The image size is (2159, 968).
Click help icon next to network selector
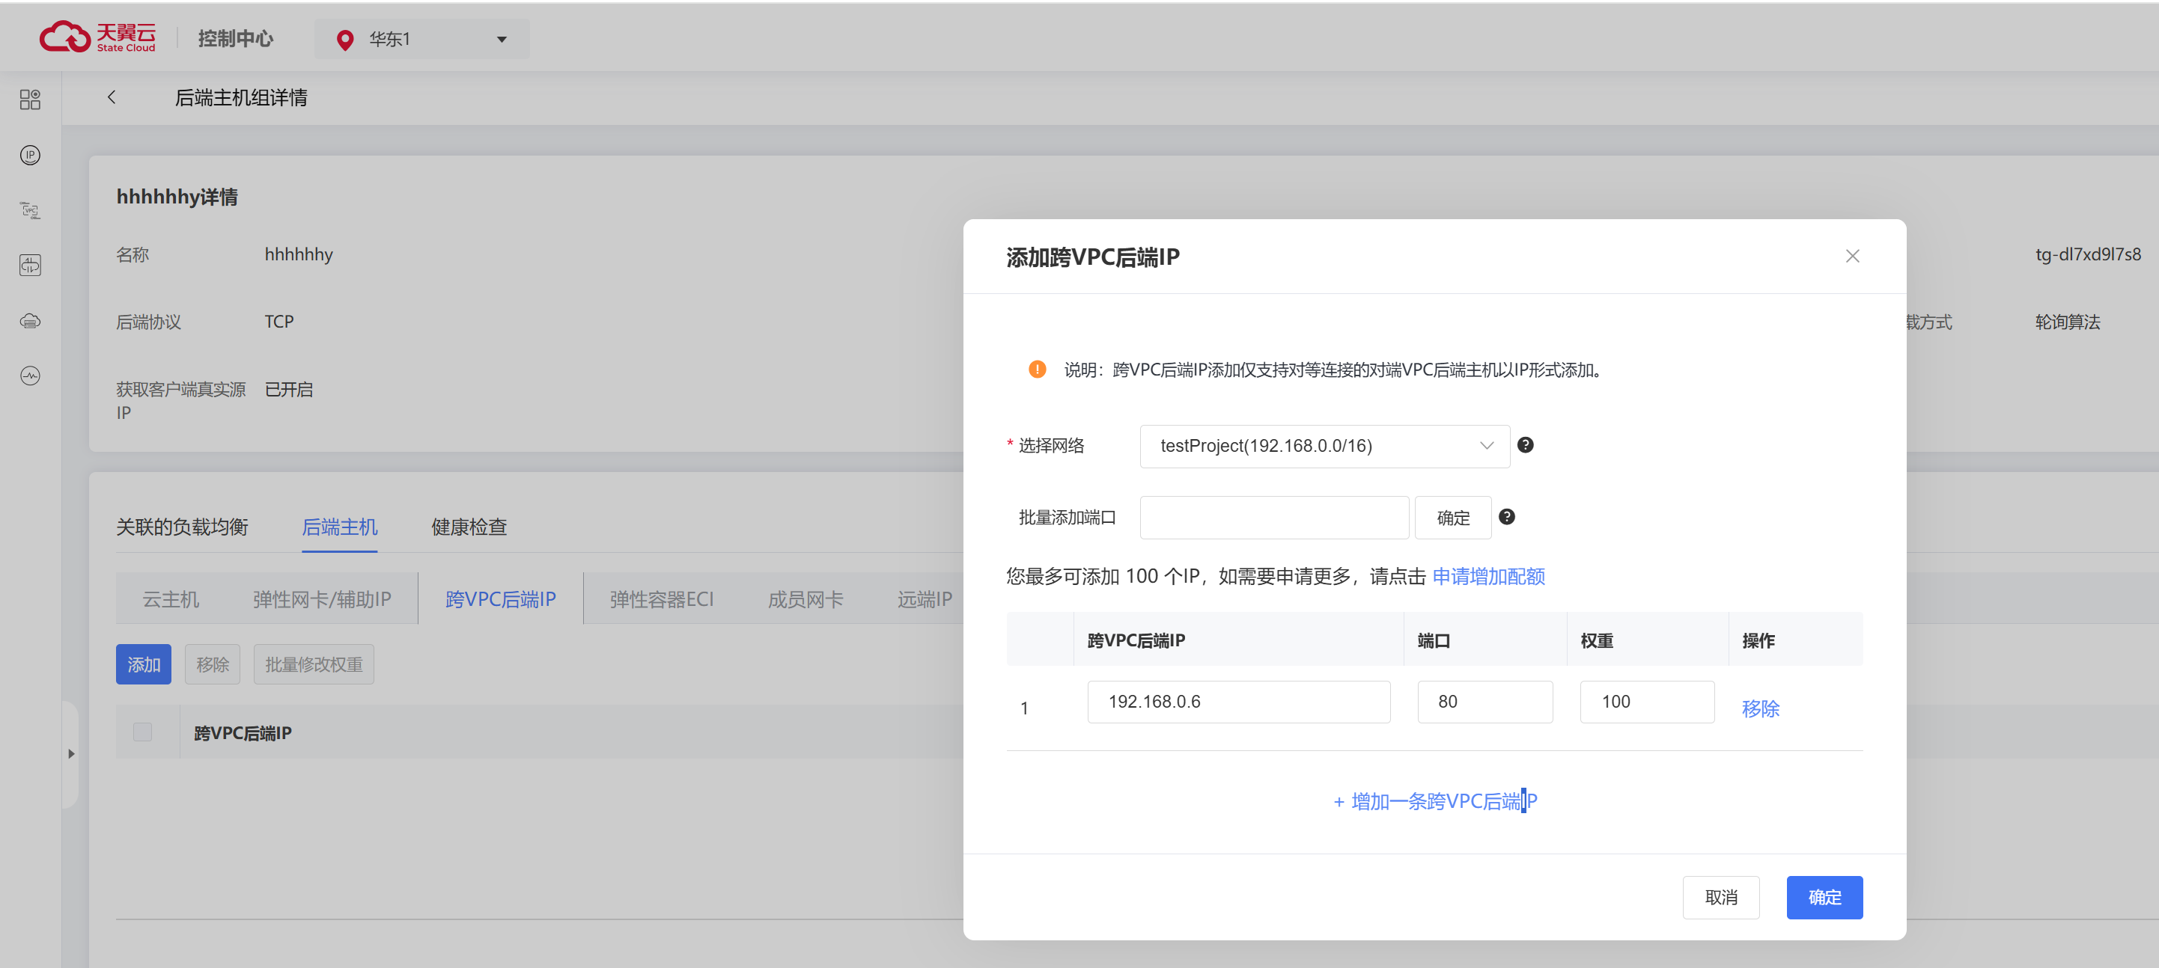pos(1526,446)
